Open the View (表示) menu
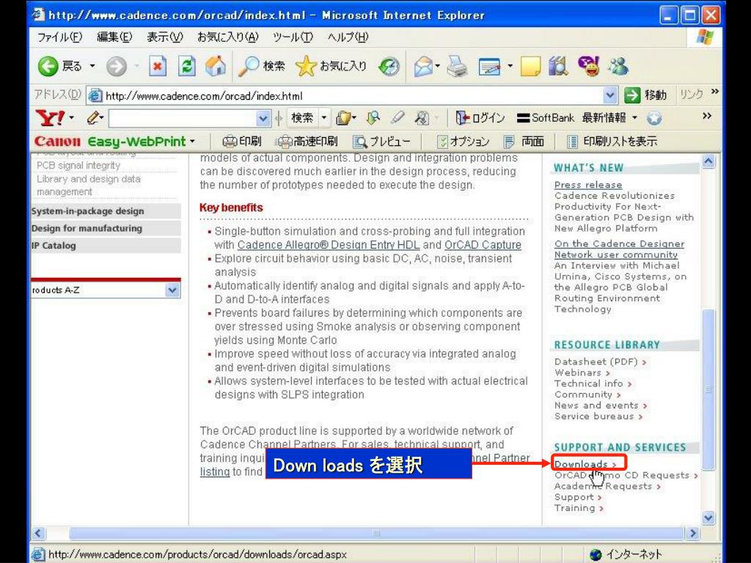751x563 pixels. click(x=165, y=37)
